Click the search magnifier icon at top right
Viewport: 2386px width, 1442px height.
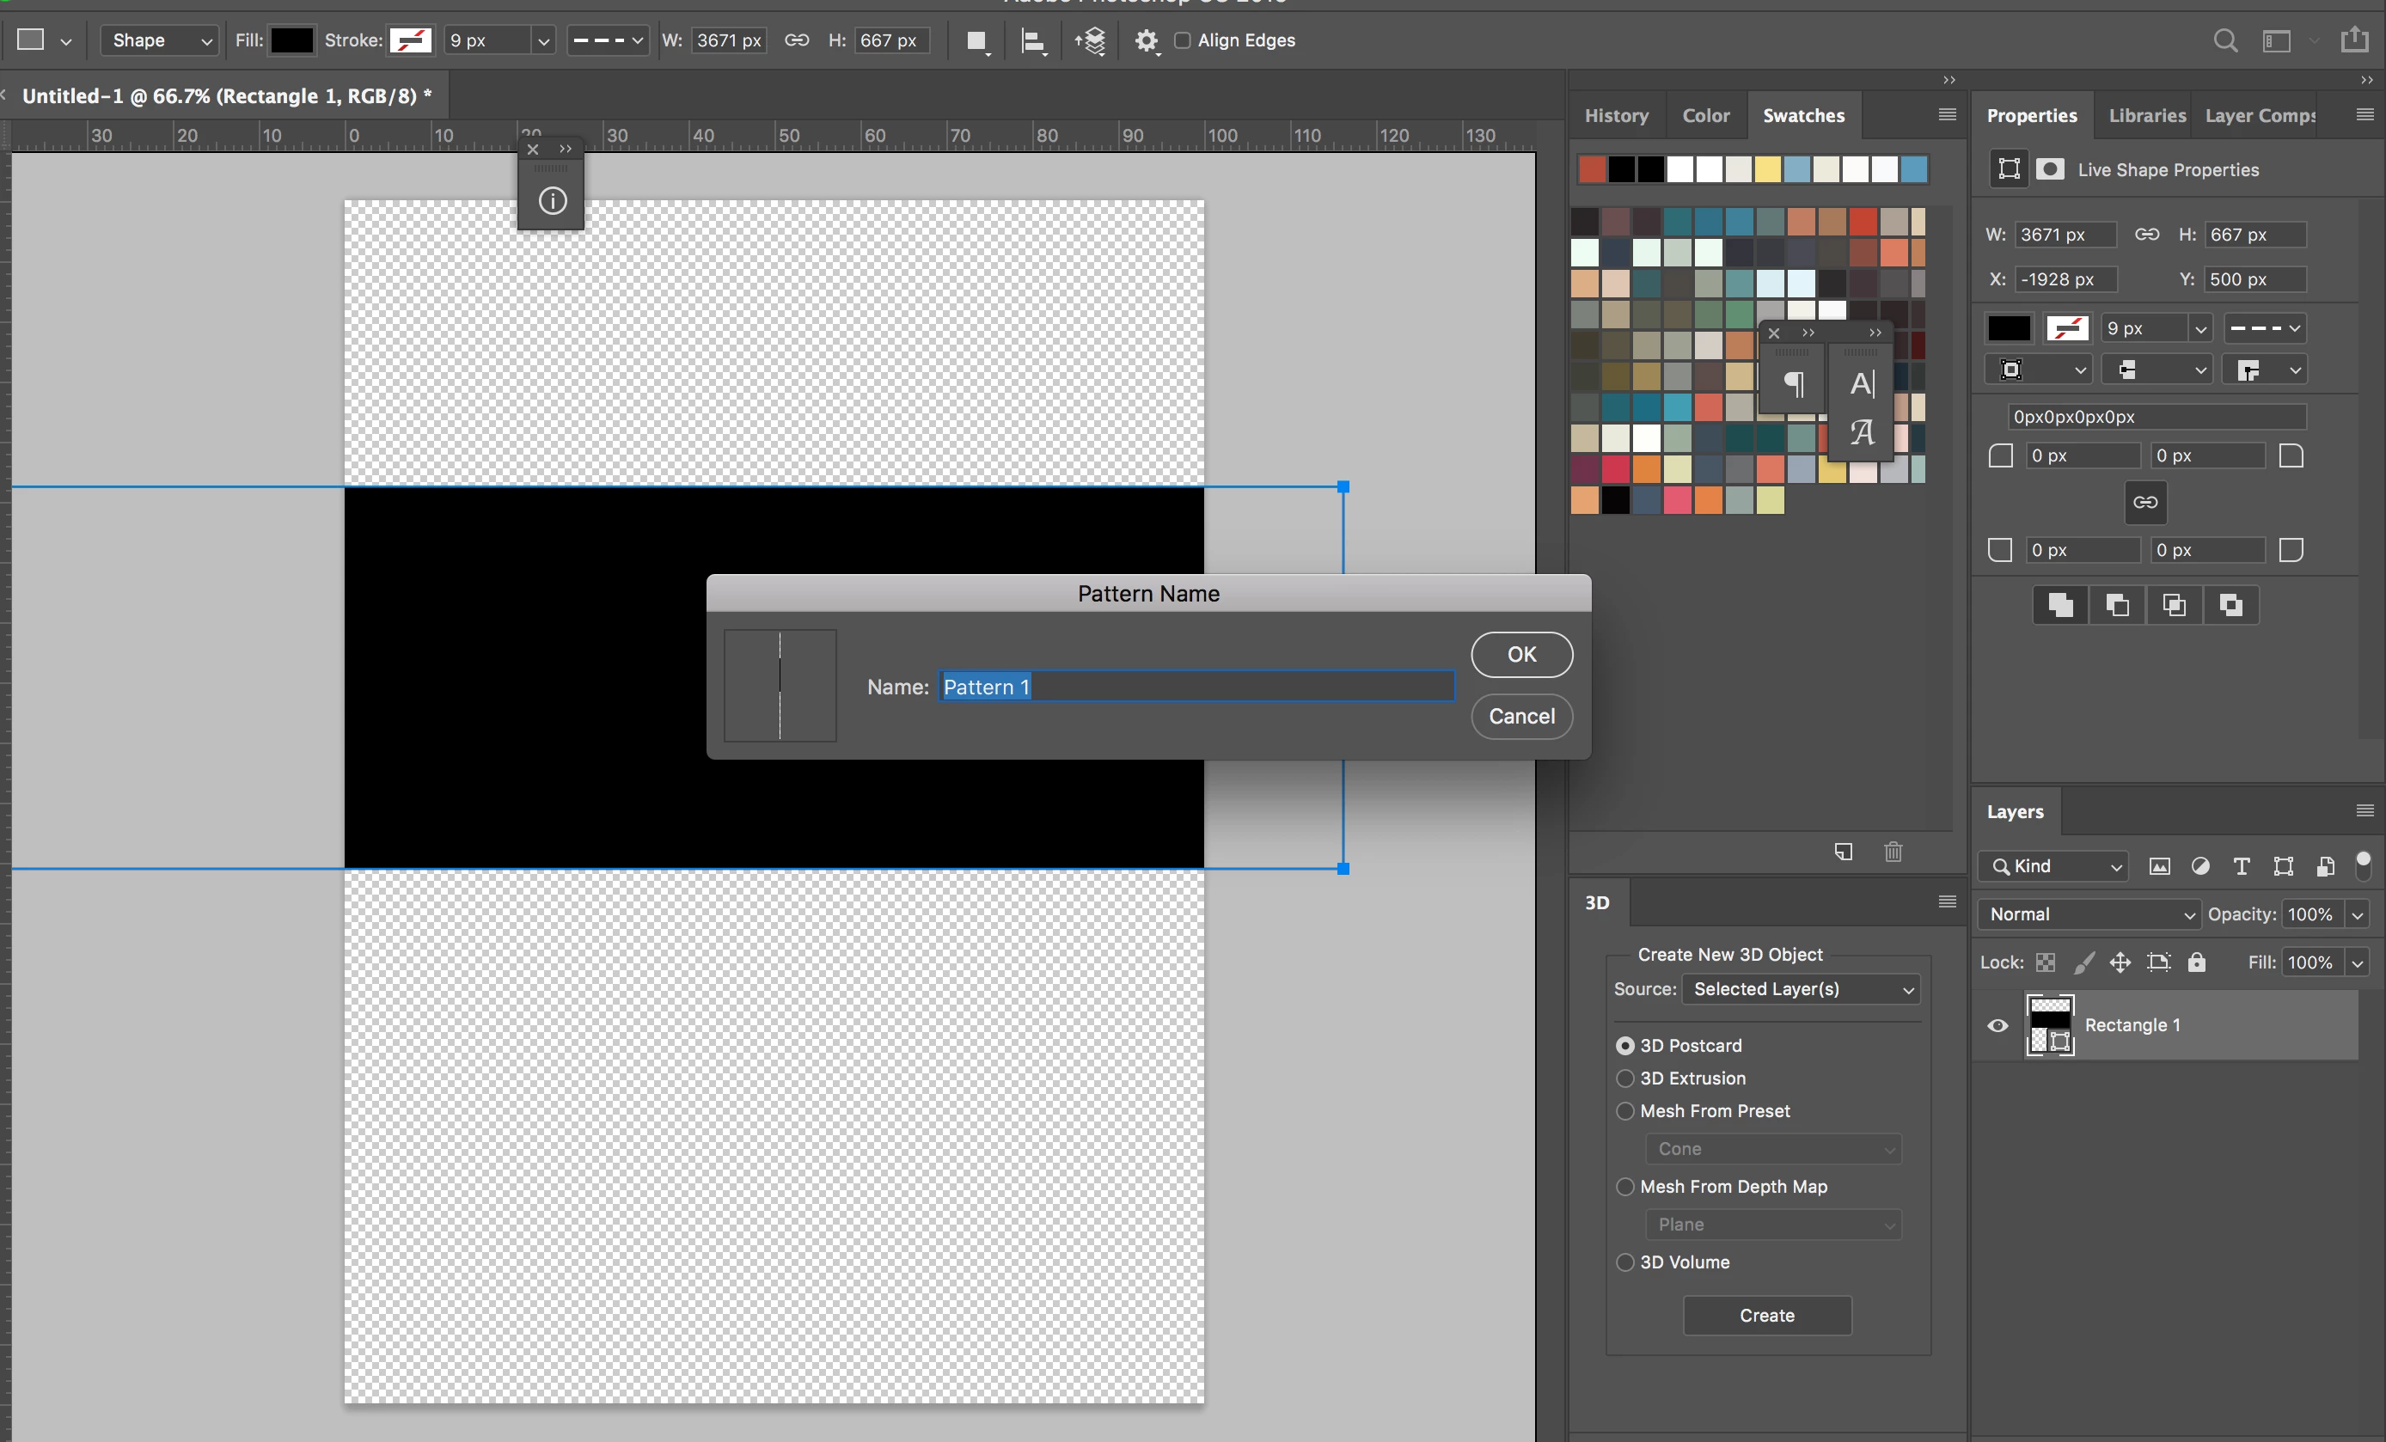[x=2225, y=40]
